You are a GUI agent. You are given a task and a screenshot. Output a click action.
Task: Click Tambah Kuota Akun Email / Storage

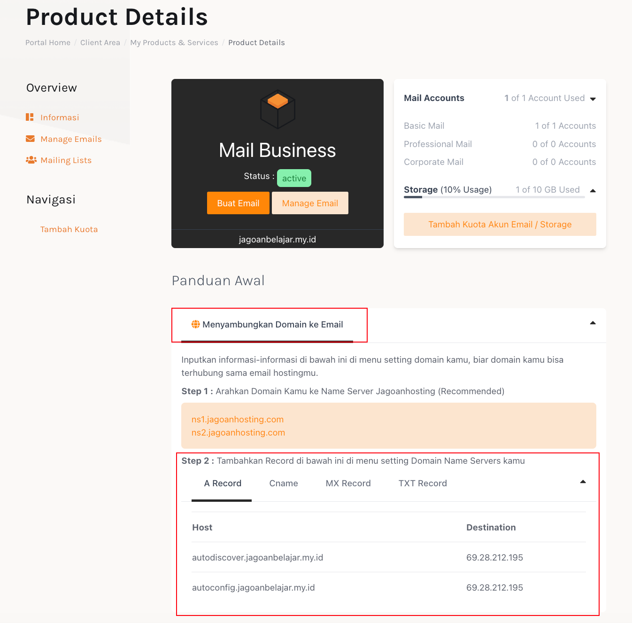pos(500,224)
